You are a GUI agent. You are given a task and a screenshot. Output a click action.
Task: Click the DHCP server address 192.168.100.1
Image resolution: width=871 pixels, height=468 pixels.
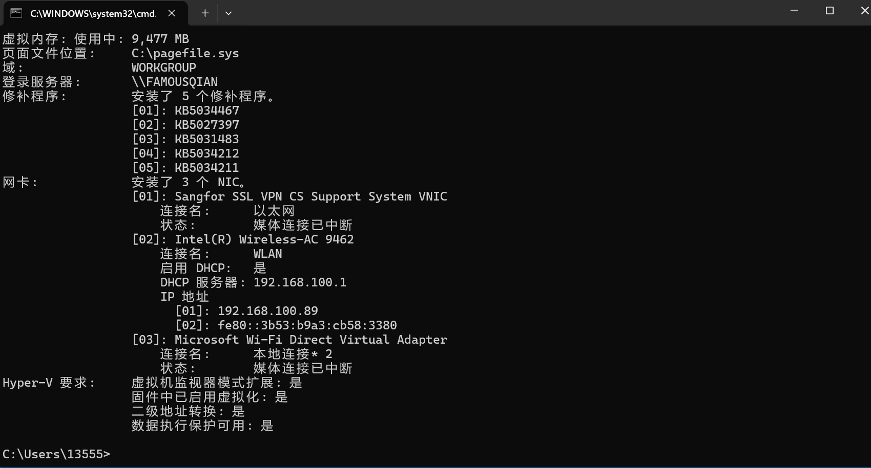pyautogui.click(x=300, y=282)
